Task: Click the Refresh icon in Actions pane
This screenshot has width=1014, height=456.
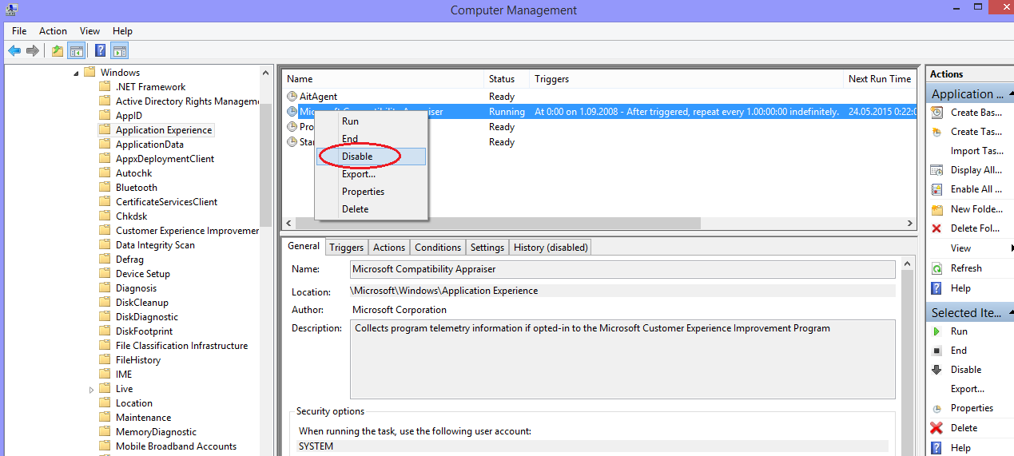Action: click(936, 268)
